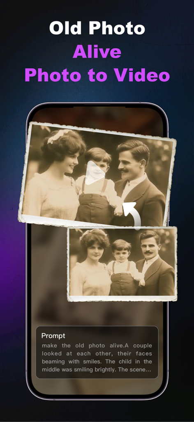
Task: Click the purple 'Alive' headline
Action: (97, 51)
